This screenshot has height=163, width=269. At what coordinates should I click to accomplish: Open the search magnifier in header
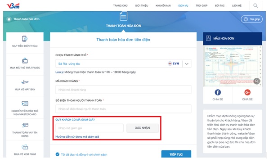(256, 6)
